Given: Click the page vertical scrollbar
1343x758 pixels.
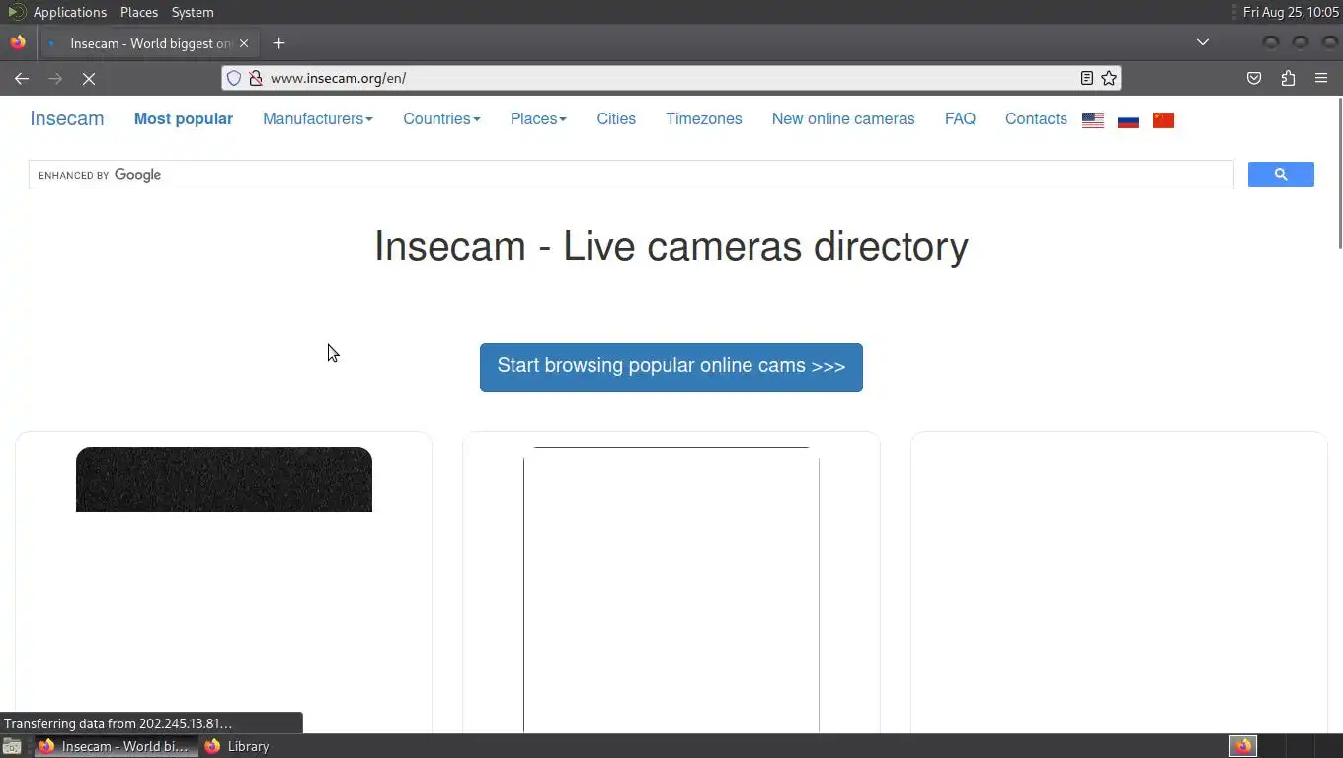Looking at the screenshot, I should 1339,174.
